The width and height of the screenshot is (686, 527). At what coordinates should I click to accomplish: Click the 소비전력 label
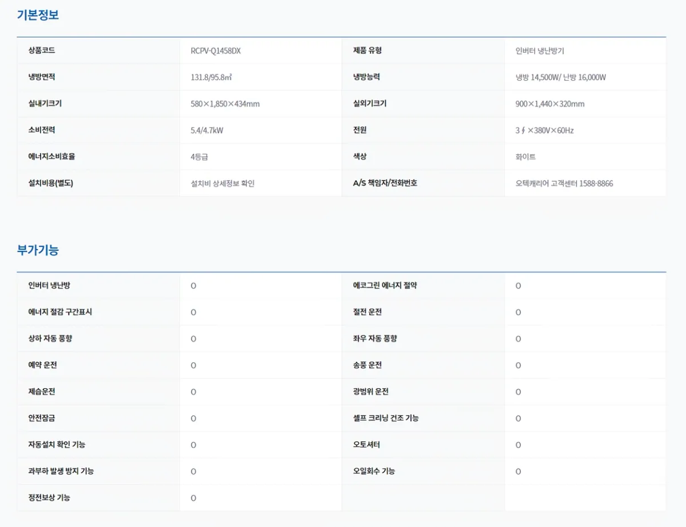[42, 130]
